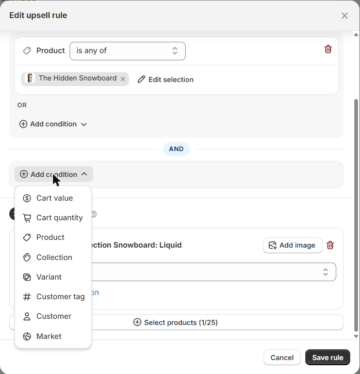Click the scrollbar down arrow
The image size is (360, 374).
click(356, 336)
